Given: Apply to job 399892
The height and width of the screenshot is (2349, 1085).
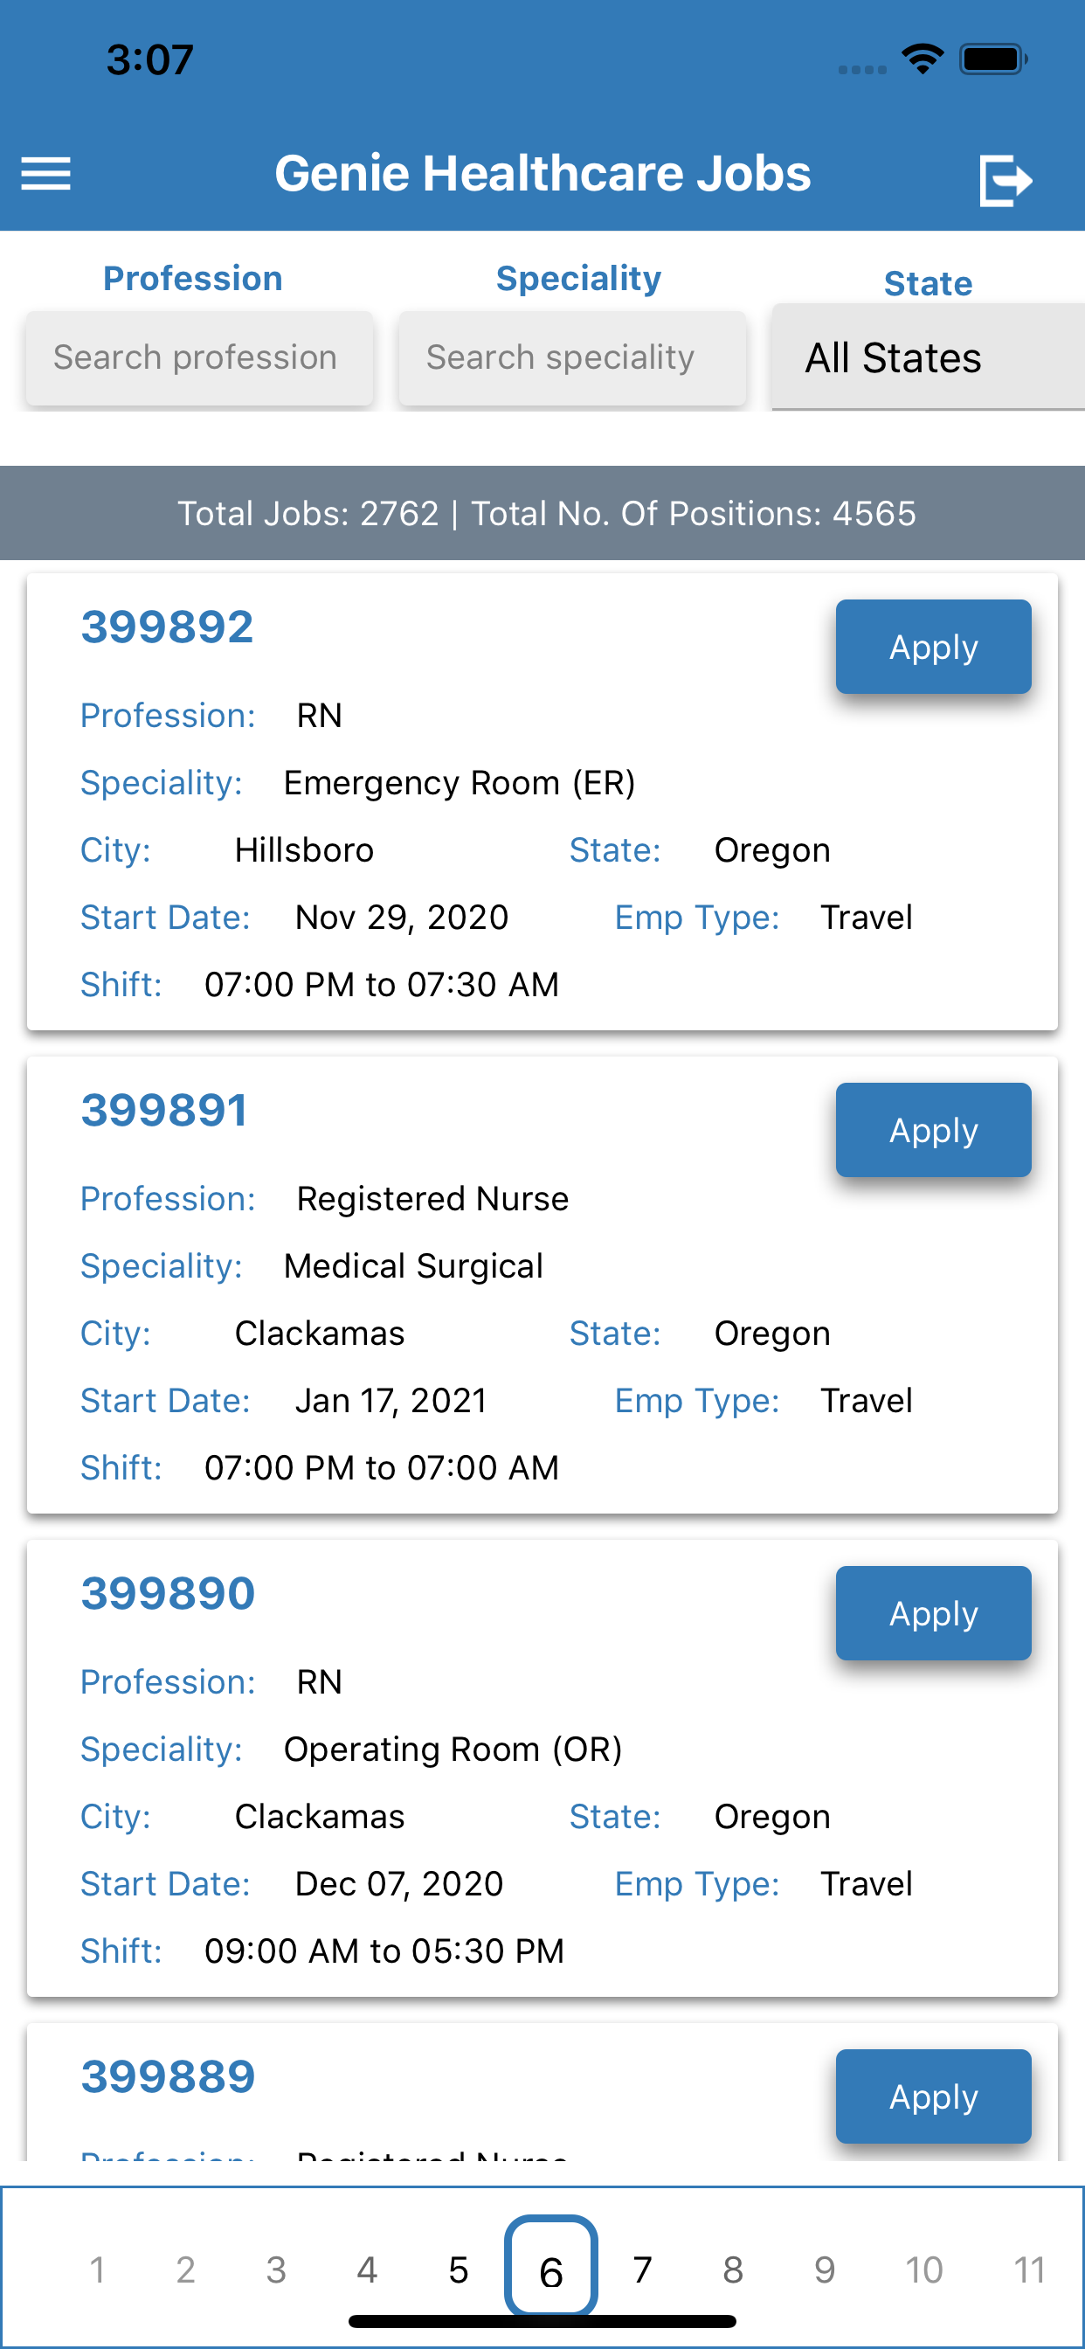Looking at the screenshot, I should [x=933, y=647].
